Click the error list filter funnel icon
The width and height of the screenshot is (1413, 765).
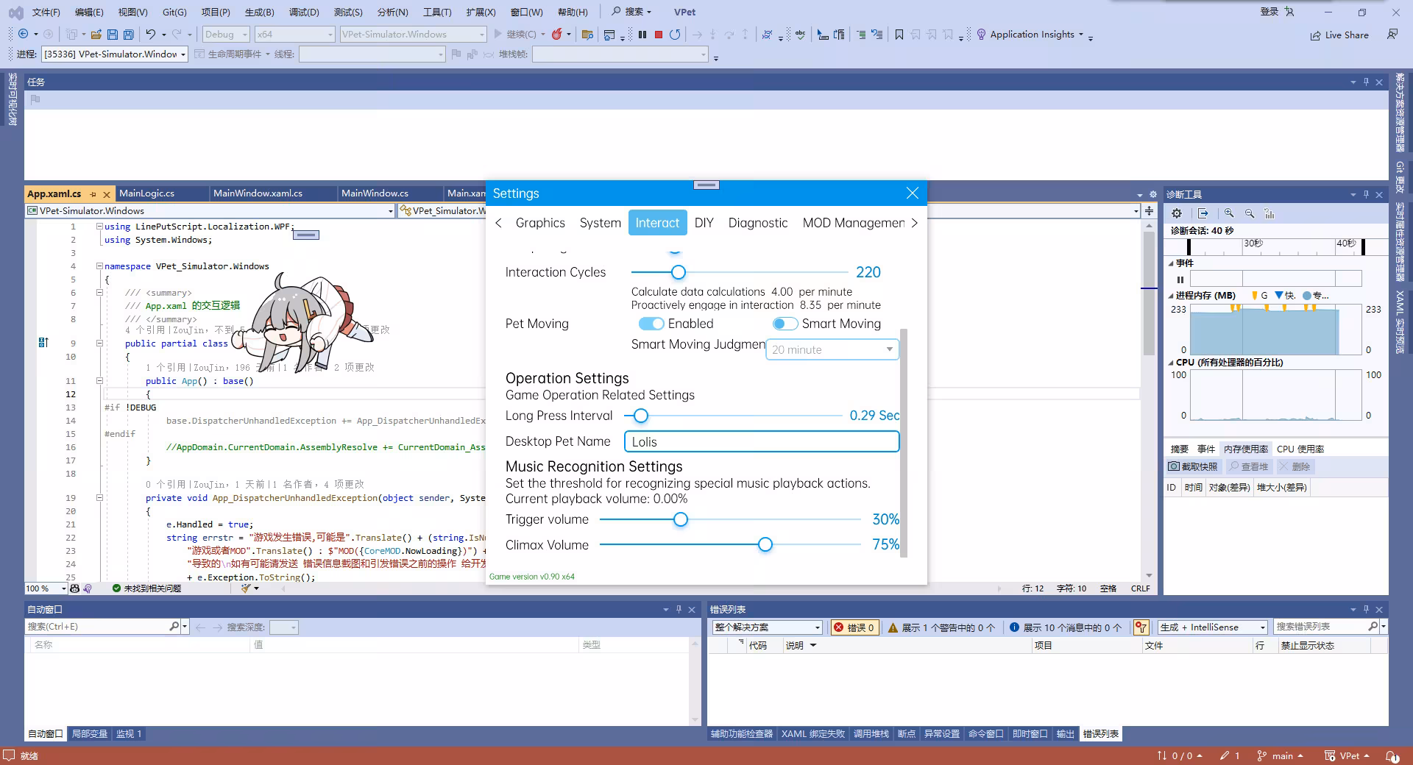(1141, 627)
